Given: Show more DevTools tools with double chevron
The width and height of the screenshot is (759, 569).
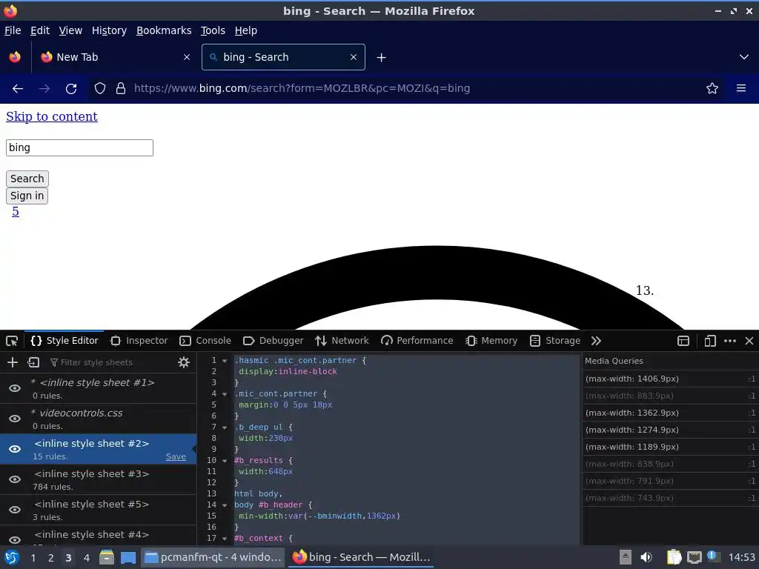Looking at the screenshot, I should tap(596, 341).
